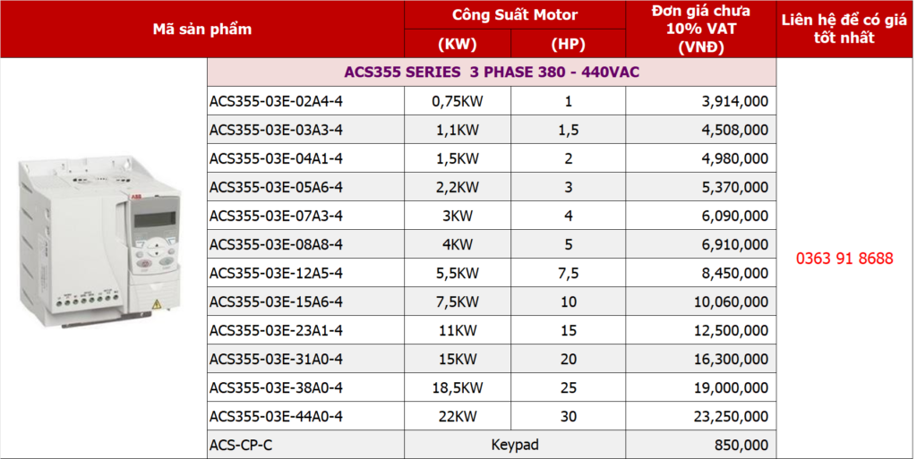Click the 'Đơn giá chưa 10% VAT' header
917x459 pixels.
(x=700, y=29)
